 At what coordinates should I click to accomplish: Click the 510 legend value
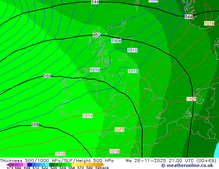36,168
